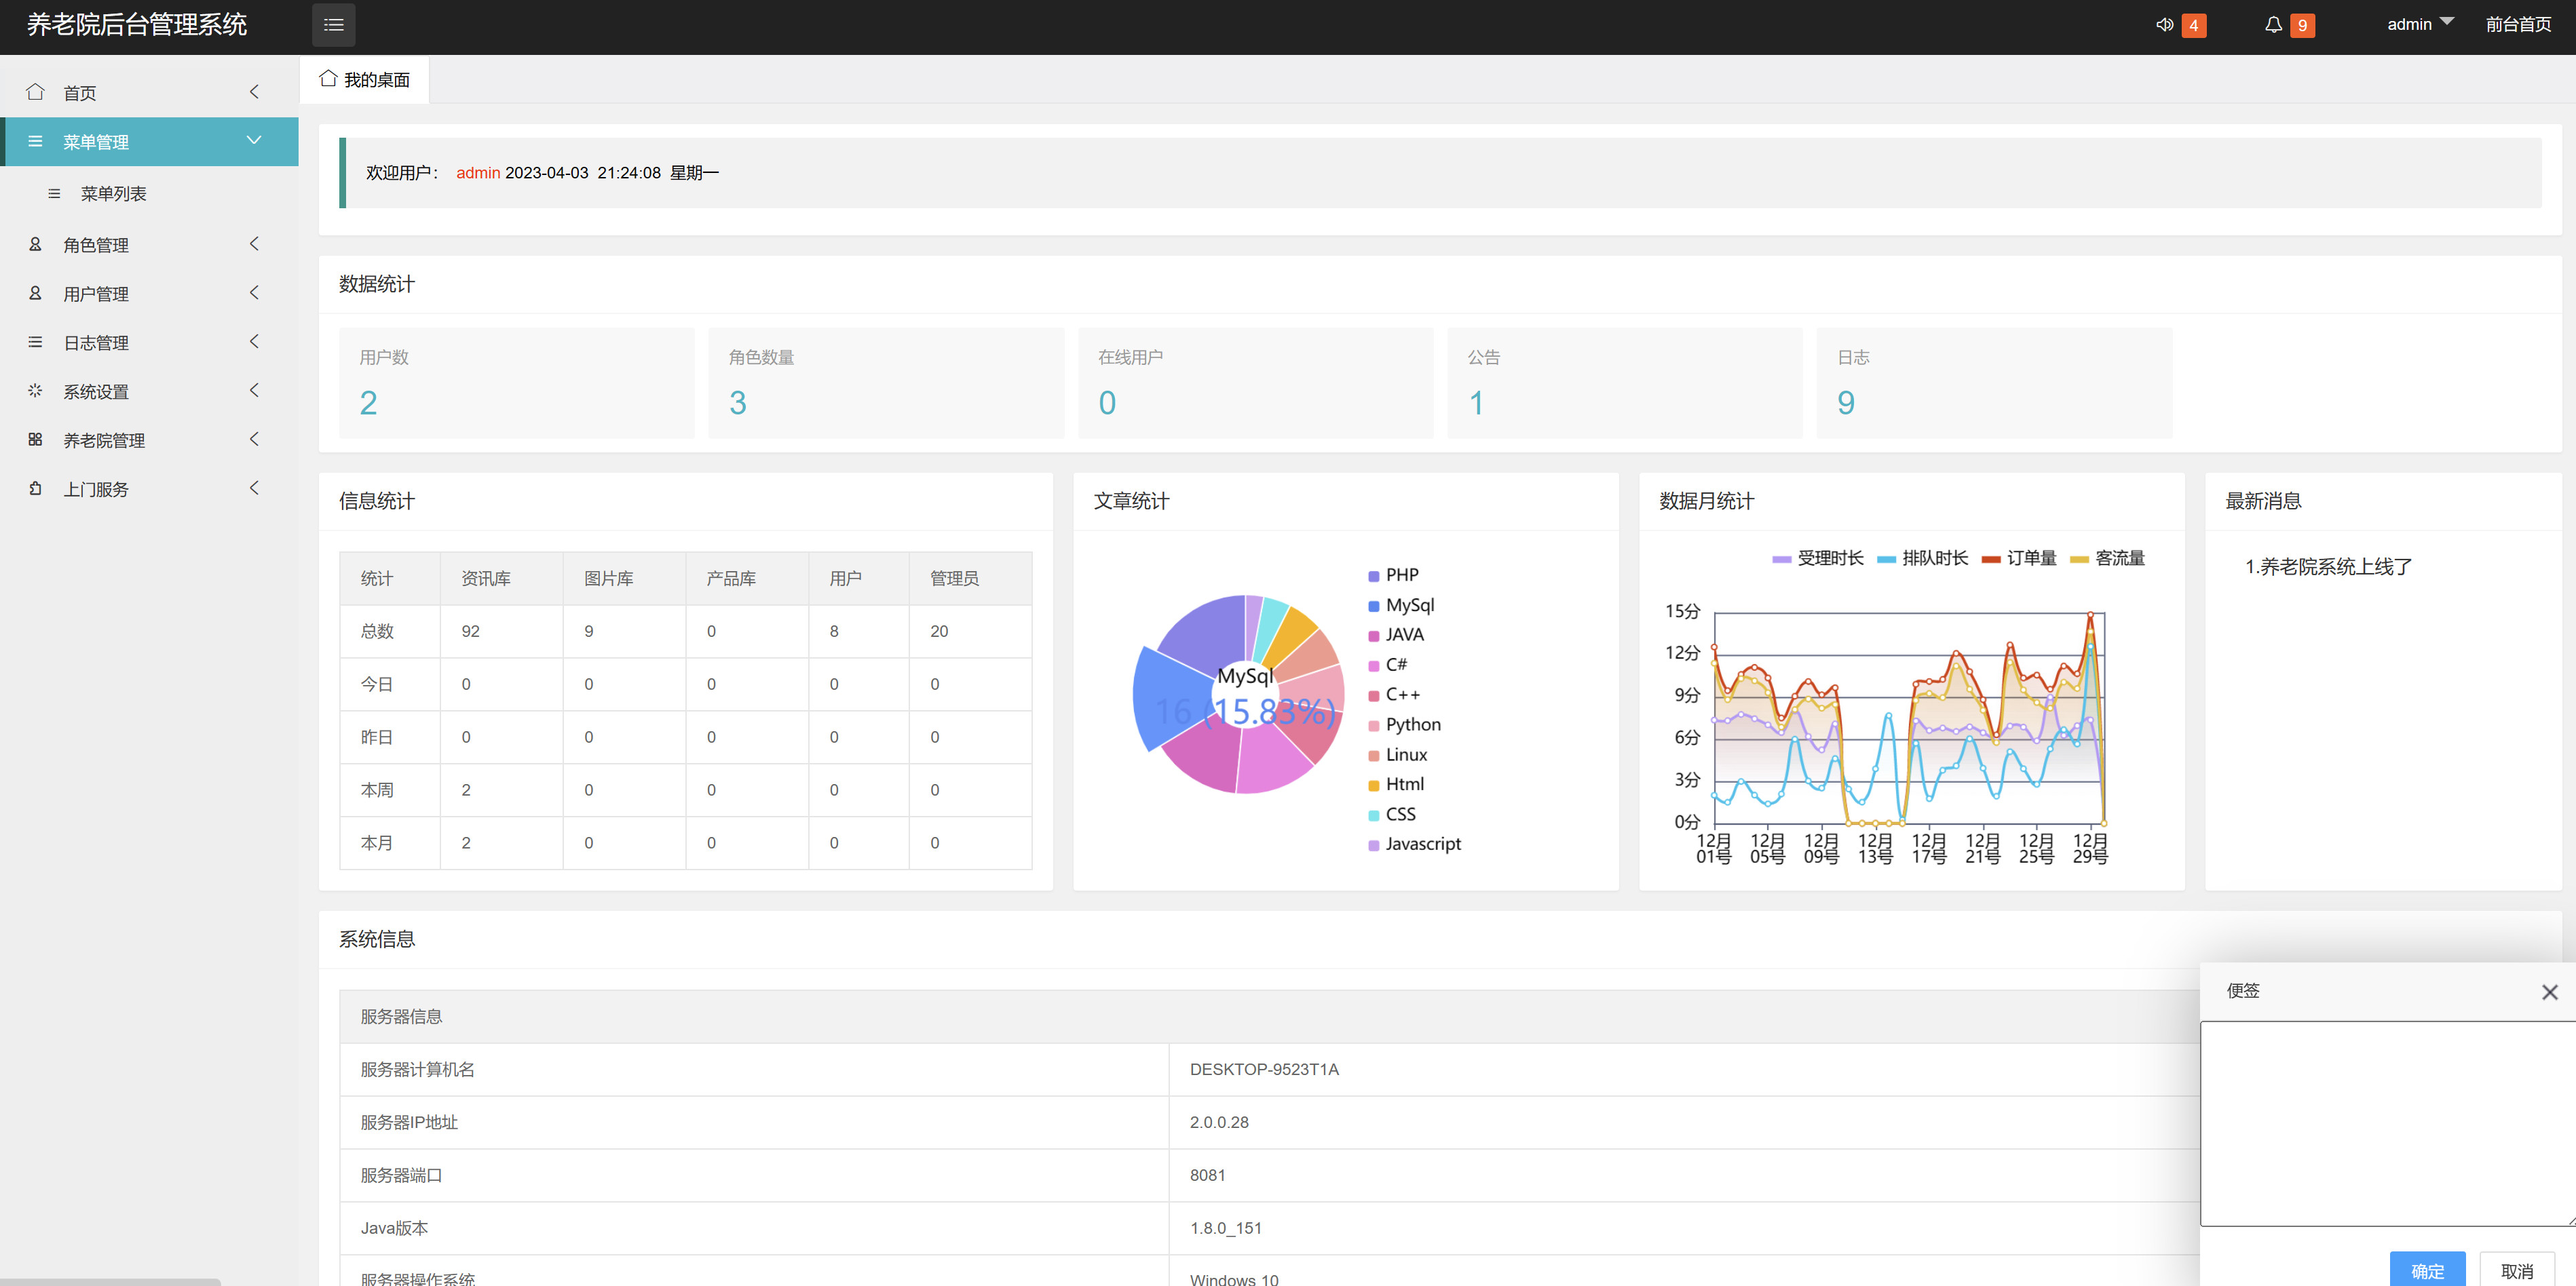Open the admin user dropdown
Image resolution: width=2576 pixels, height=1286 pixels.
2419,25
